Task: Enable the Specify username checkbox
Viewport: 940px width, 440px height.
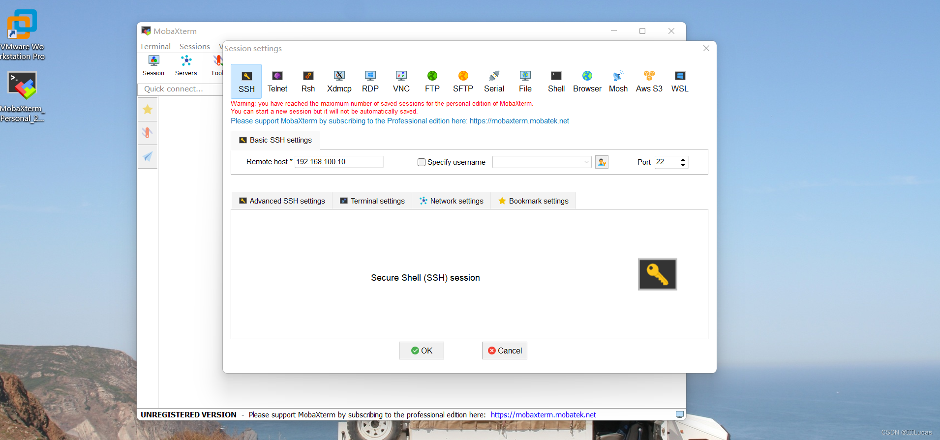Action: tap(422, 162)
